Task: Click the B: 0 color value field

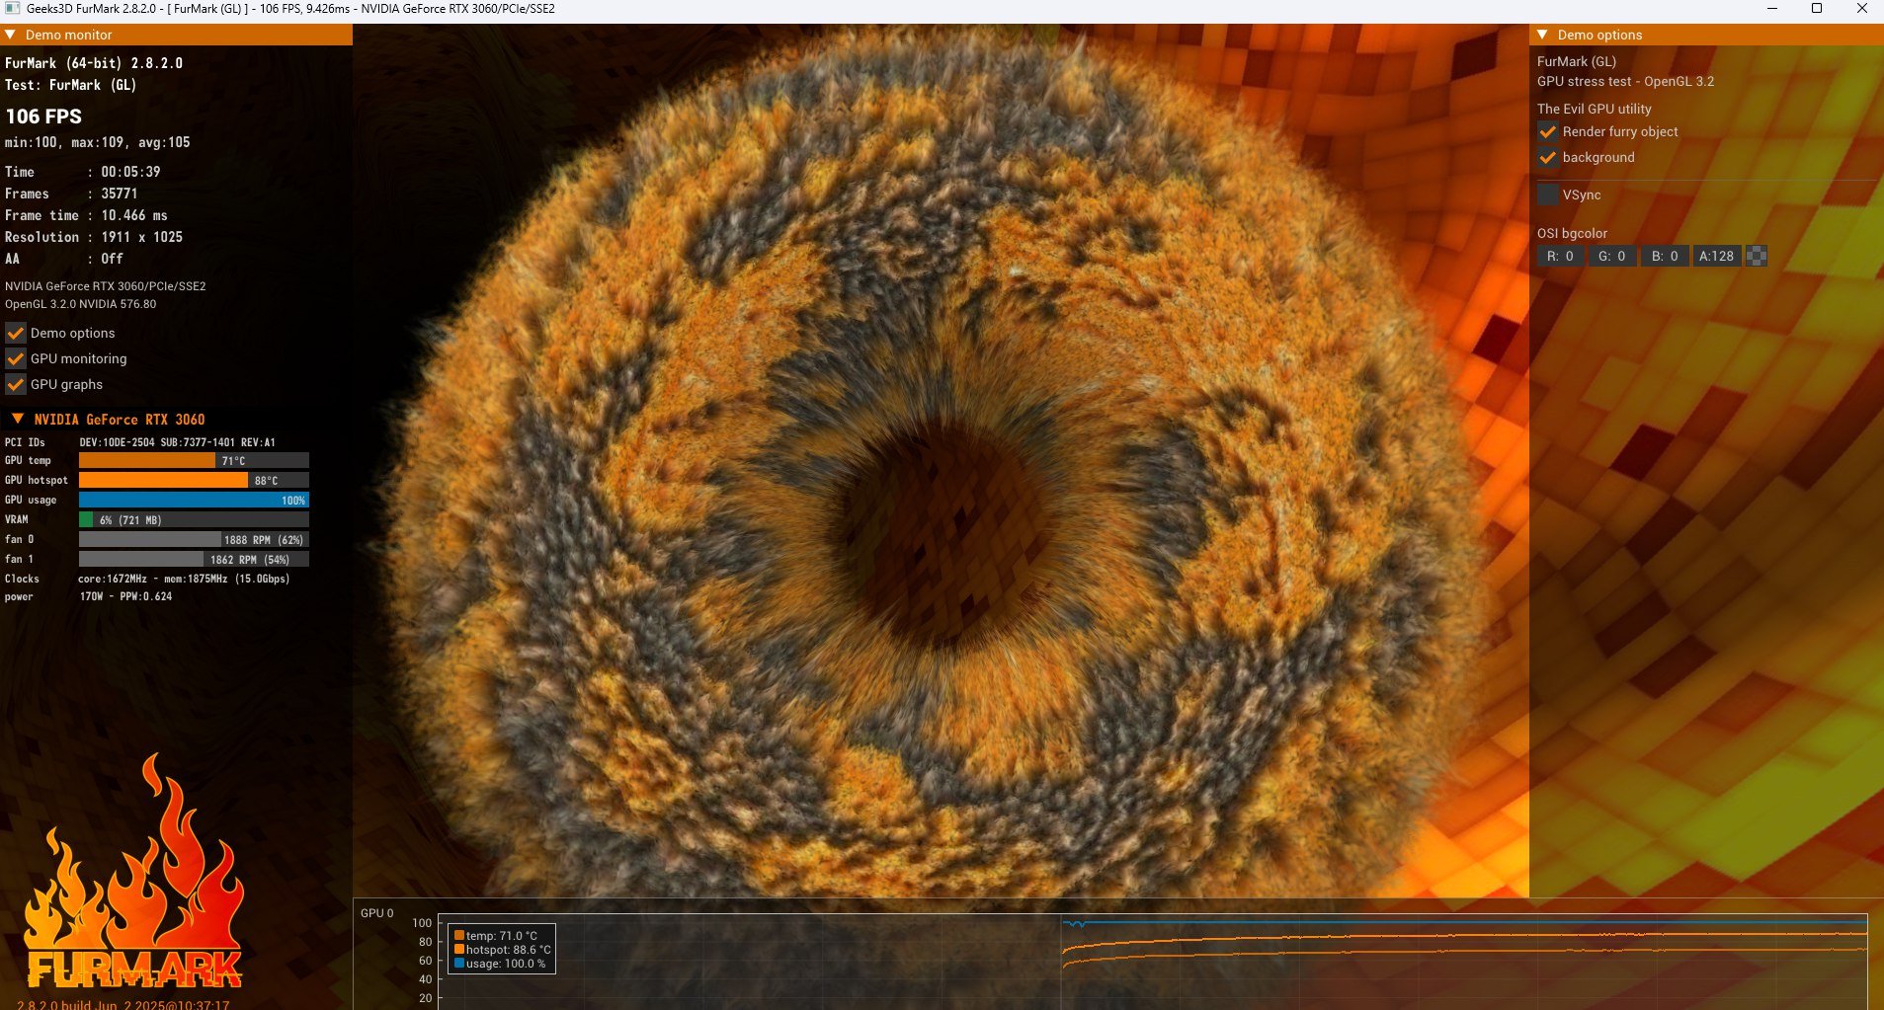Action: 1665,256
